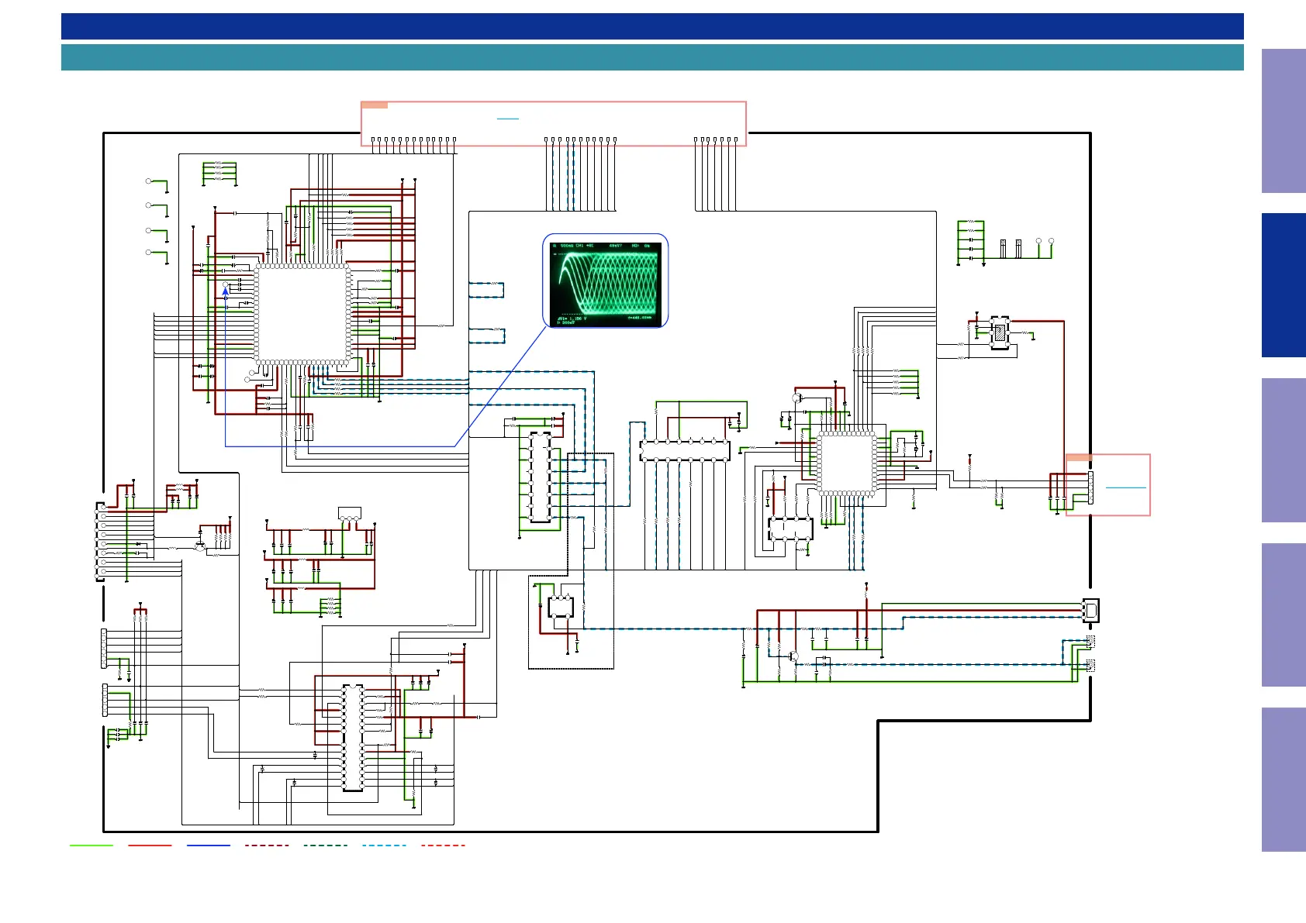
Task: Open the bottom purple side tab
Action: [x=1284, y=780]
